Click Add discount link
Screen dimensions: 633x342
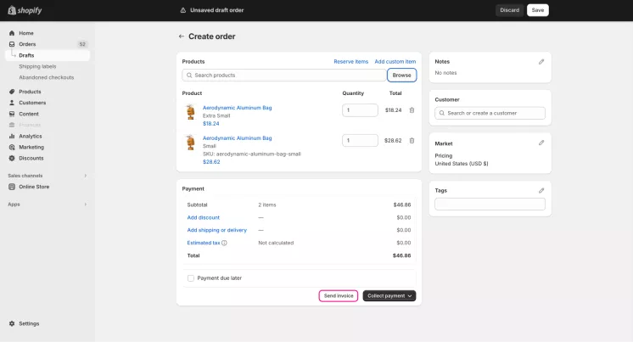[x=203, y=217]
